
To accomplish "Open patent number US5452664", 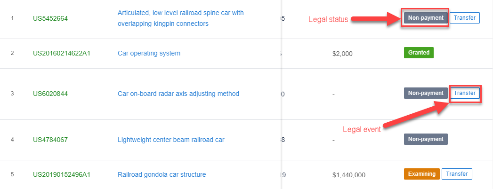I will click(50, 18).
